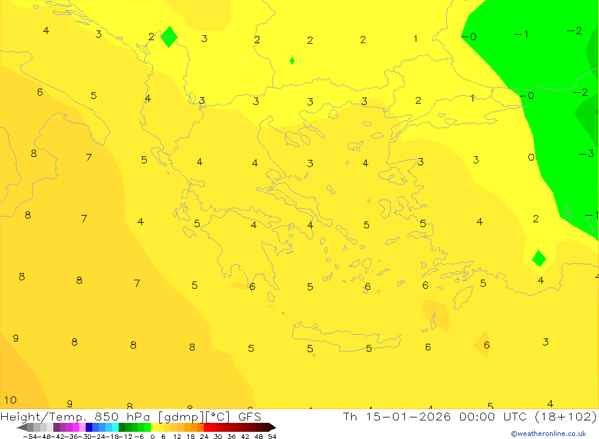599x439 pixels.
Task: Click the legend label -12
Action: coord(125,437)
